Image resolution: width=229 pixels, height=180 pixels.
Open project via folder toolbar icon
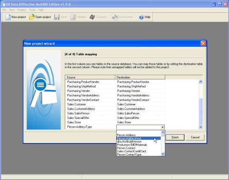coord(32,17)
